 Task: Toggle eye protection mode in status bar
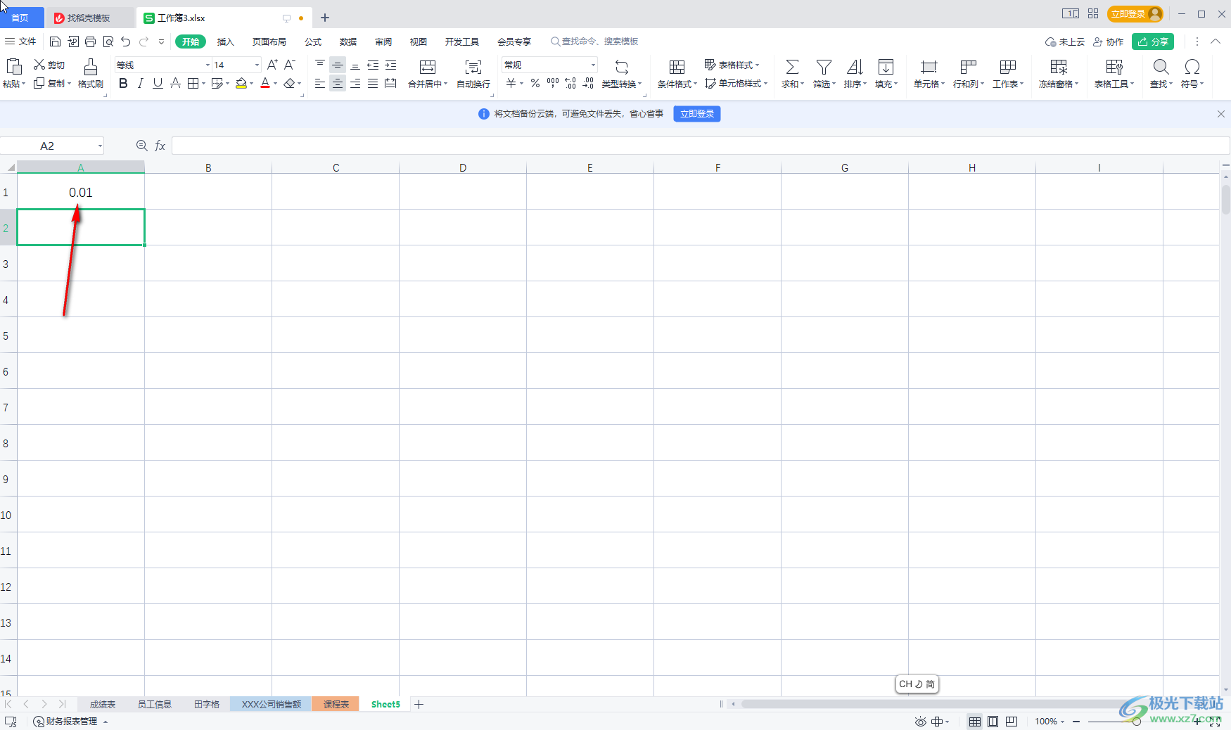(920, 722)
